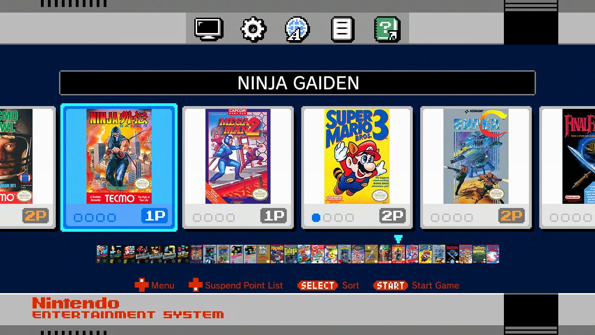Click the SELECT Sort button hint
This screenshot has height=335, width=595.
(328, 285)
